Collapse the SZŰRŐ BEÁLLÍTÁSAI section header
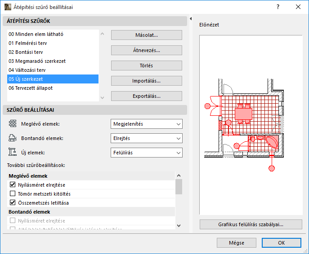 [95, 110]
